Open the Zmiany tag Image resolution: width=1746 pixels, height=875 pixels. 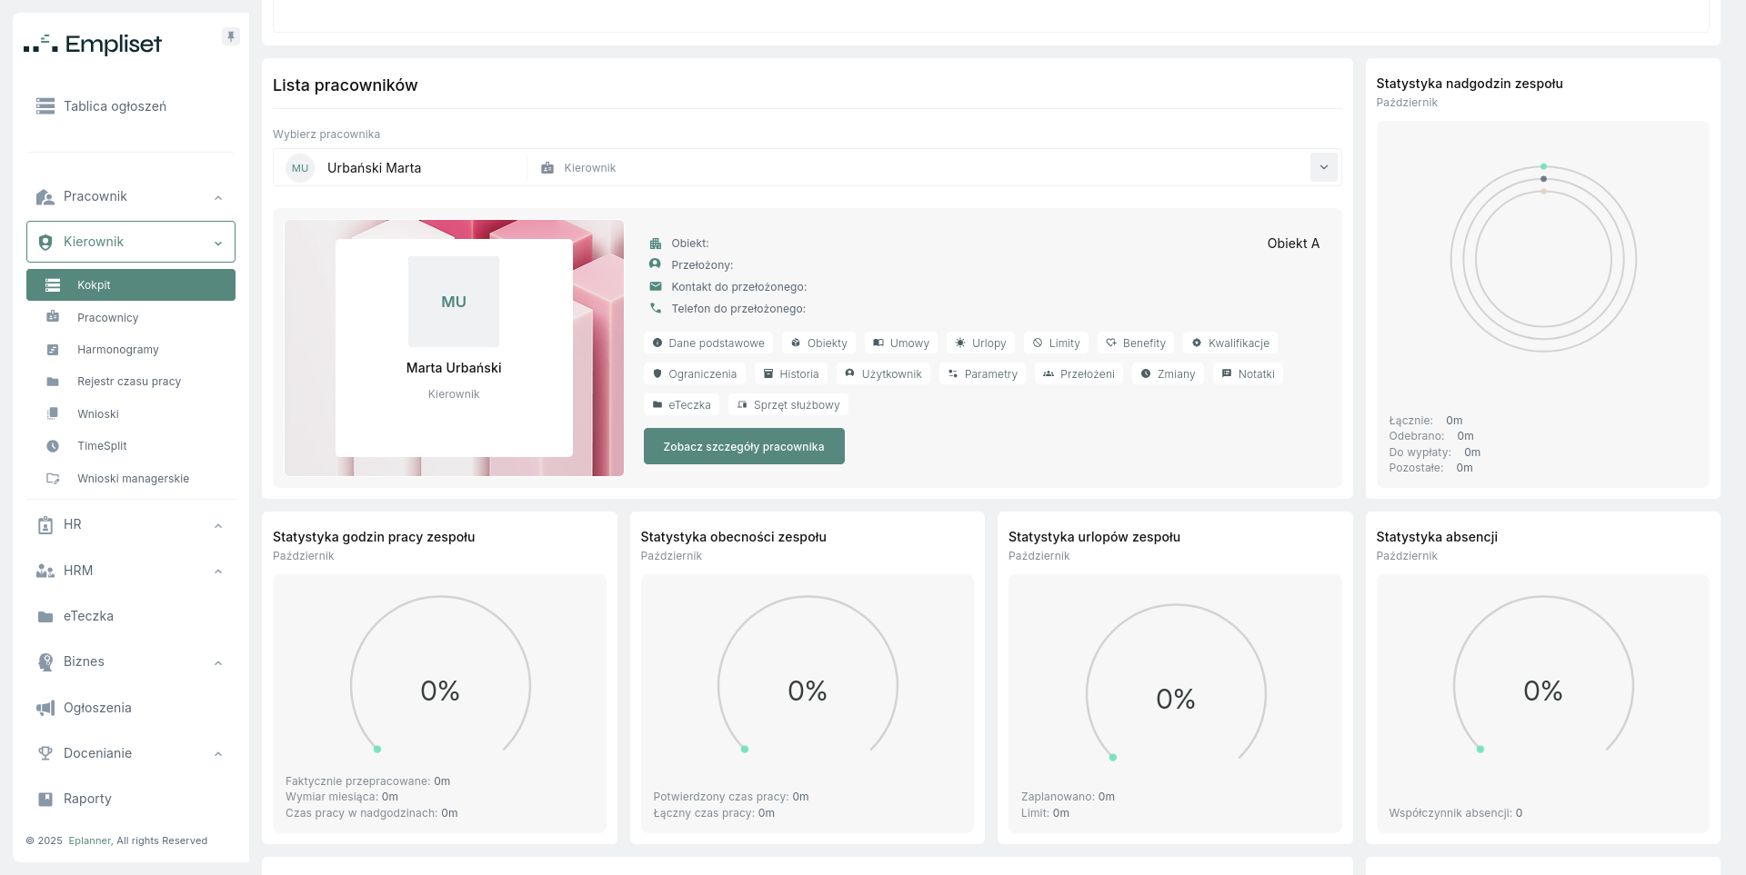coord(1168,374)
